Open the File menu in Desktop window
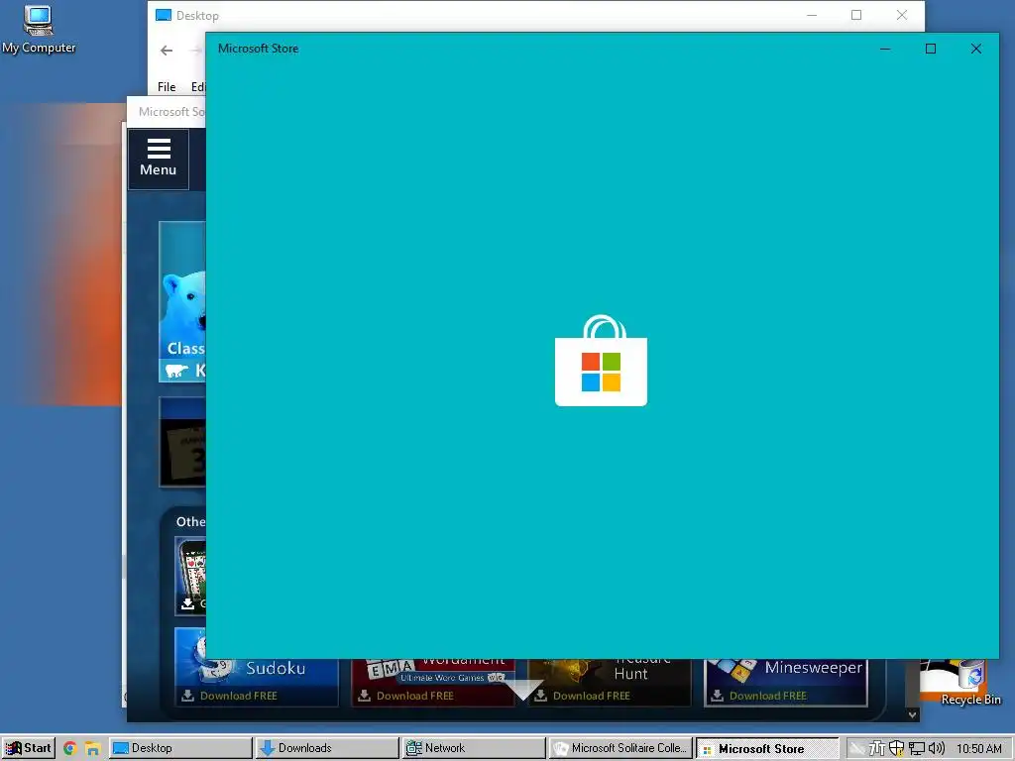Viewport: 1015px width, 761px height. pyautogui.click(x=167, y=87)
